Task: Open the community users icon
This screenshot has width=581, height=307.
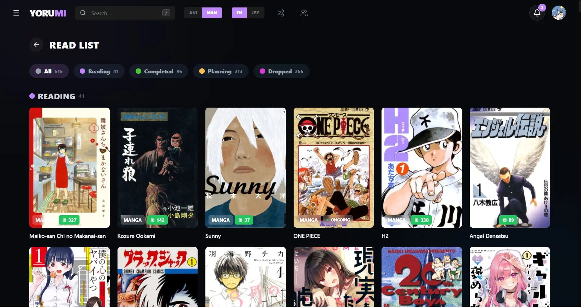Action: tap(304, 13)
